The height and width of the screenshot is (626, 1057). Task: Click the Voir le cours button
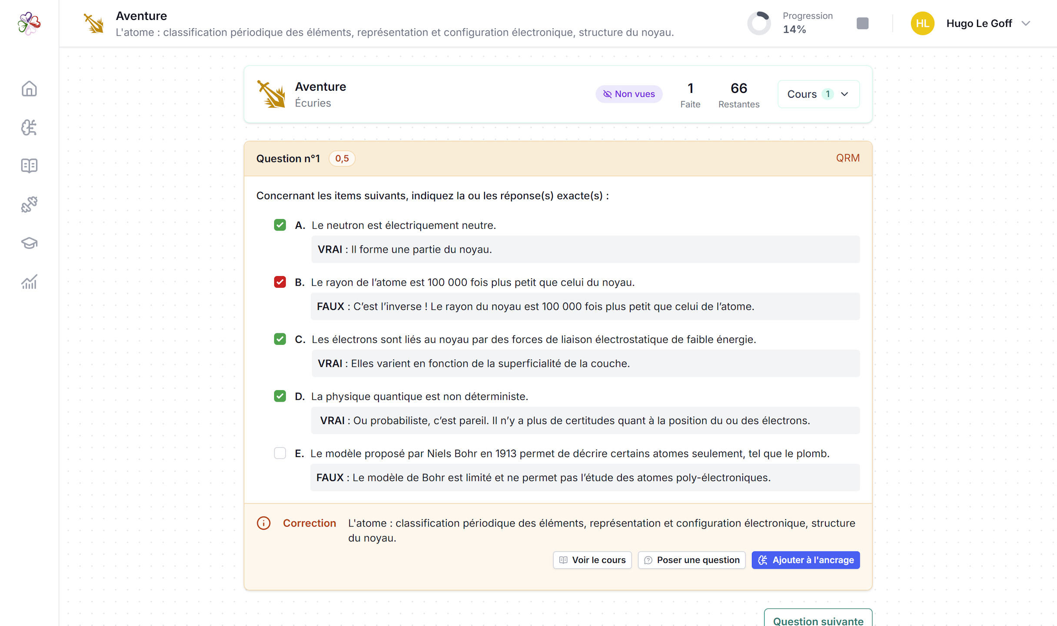(592, 560)
